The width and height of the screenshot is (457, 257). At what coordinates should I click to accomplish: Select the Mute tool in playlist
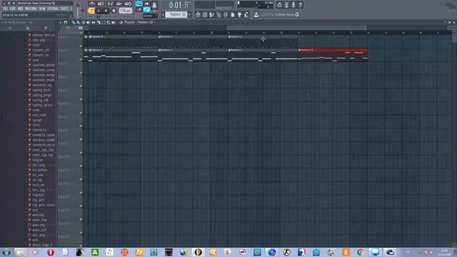pyautogui.click(x=89, y=22)
